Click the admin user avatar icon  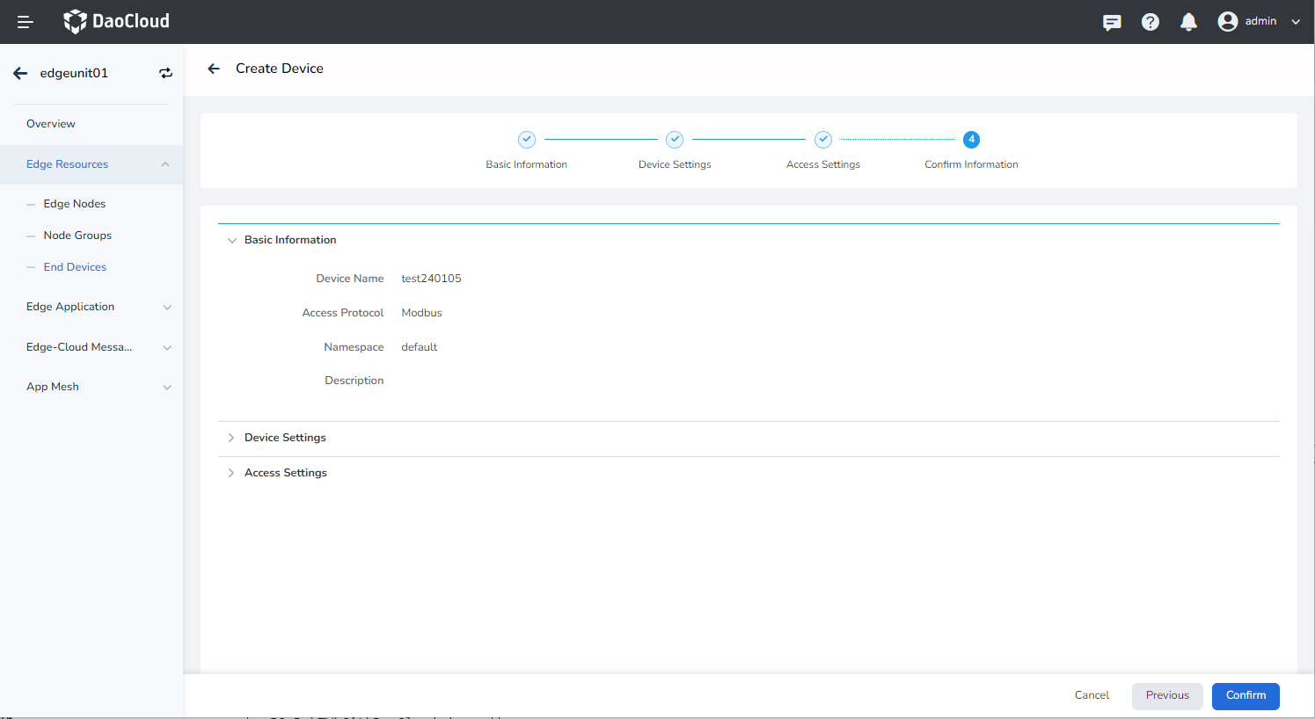(x=1227, y=22)
